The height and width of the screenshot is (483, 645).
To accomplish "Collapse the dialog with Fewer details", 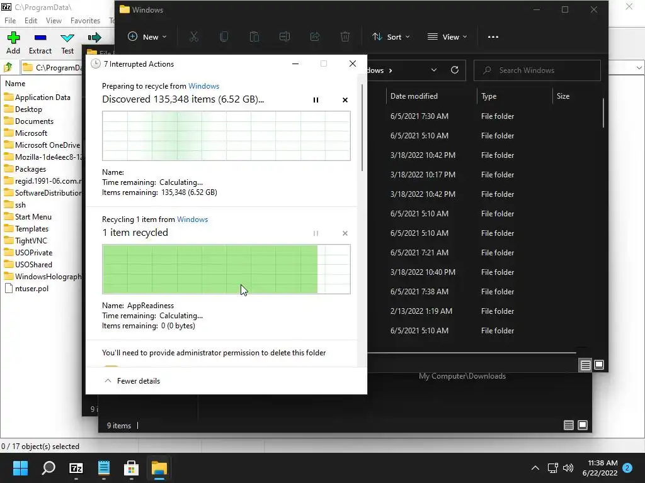I will 132,380.
